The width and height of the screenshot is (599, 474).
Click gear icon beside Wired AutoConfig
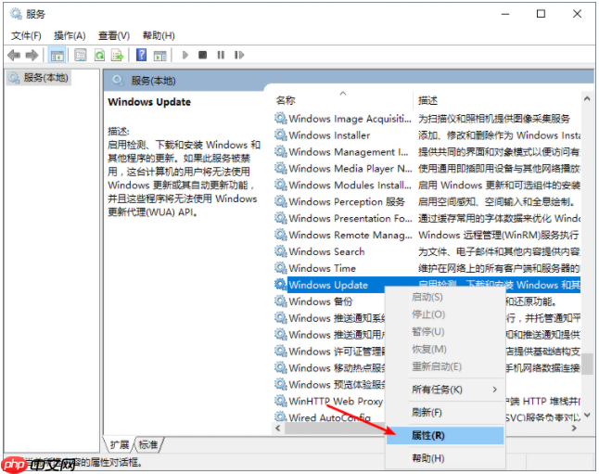(281, 416)
